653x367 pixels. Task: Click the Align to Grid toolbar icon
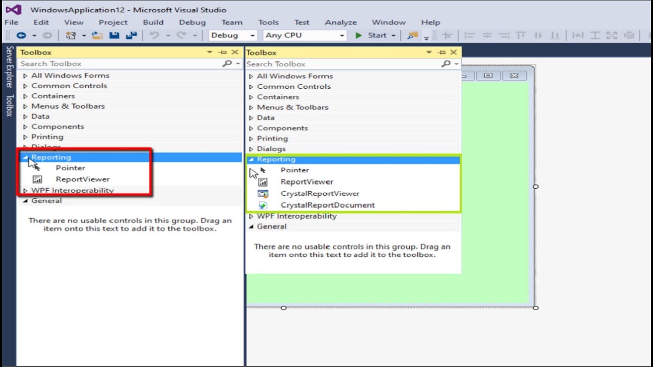447,35
